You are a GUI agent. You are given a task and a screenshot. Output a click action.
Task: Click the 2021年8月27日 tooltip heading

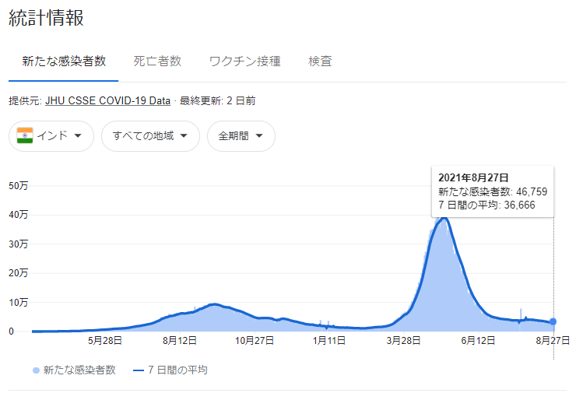473,177
